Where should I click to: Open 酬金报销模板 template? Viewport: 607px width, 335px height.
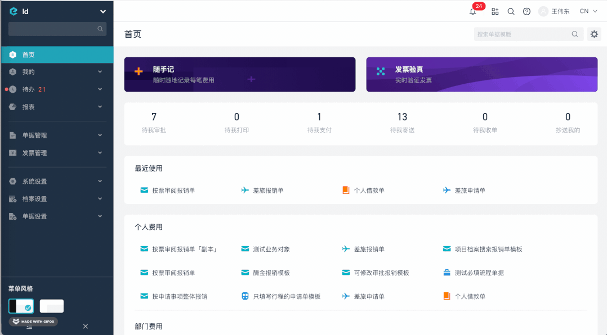click(x=266, y=273)
